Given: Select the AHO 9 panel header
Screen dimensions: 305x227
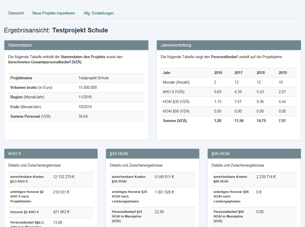Looking at the screenshot, I should 51,154.
